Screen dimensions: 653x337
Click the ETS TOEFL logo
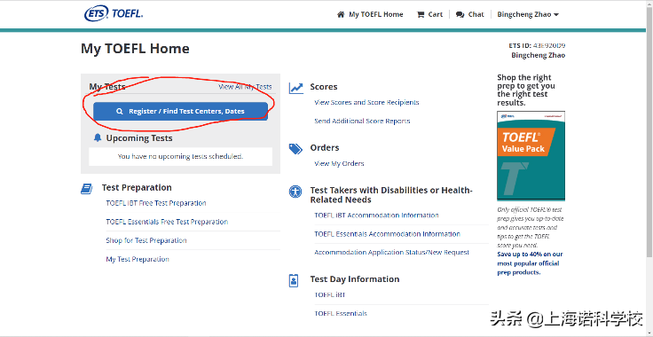point(114,13)
